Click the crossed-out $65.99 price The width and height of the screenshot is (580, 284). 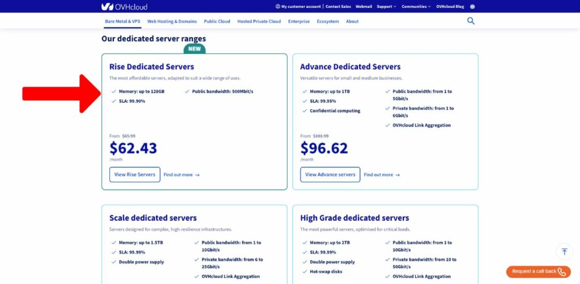(x=129, y=136)
